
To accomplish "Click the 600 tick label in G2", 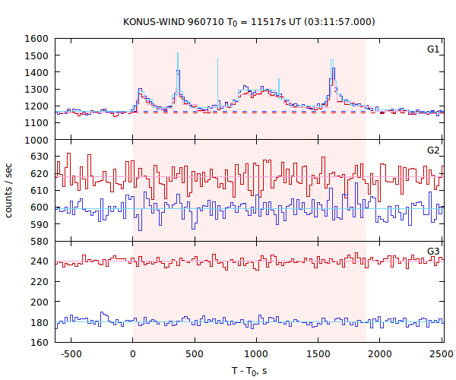I will click(40, 207).
